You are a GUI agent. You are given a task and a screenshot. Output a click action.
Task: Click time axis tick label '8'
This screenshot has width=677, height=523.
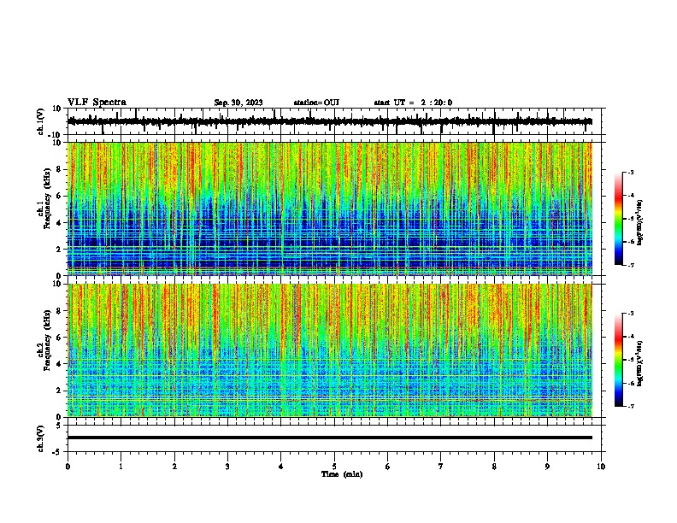click(494, 467)
